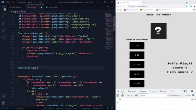Click the green extension icon in Chrome toolbar

click(191, 6)
